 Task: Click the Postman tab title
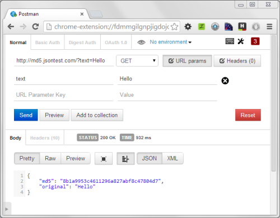pyautogui.click(x=29, y=14)
